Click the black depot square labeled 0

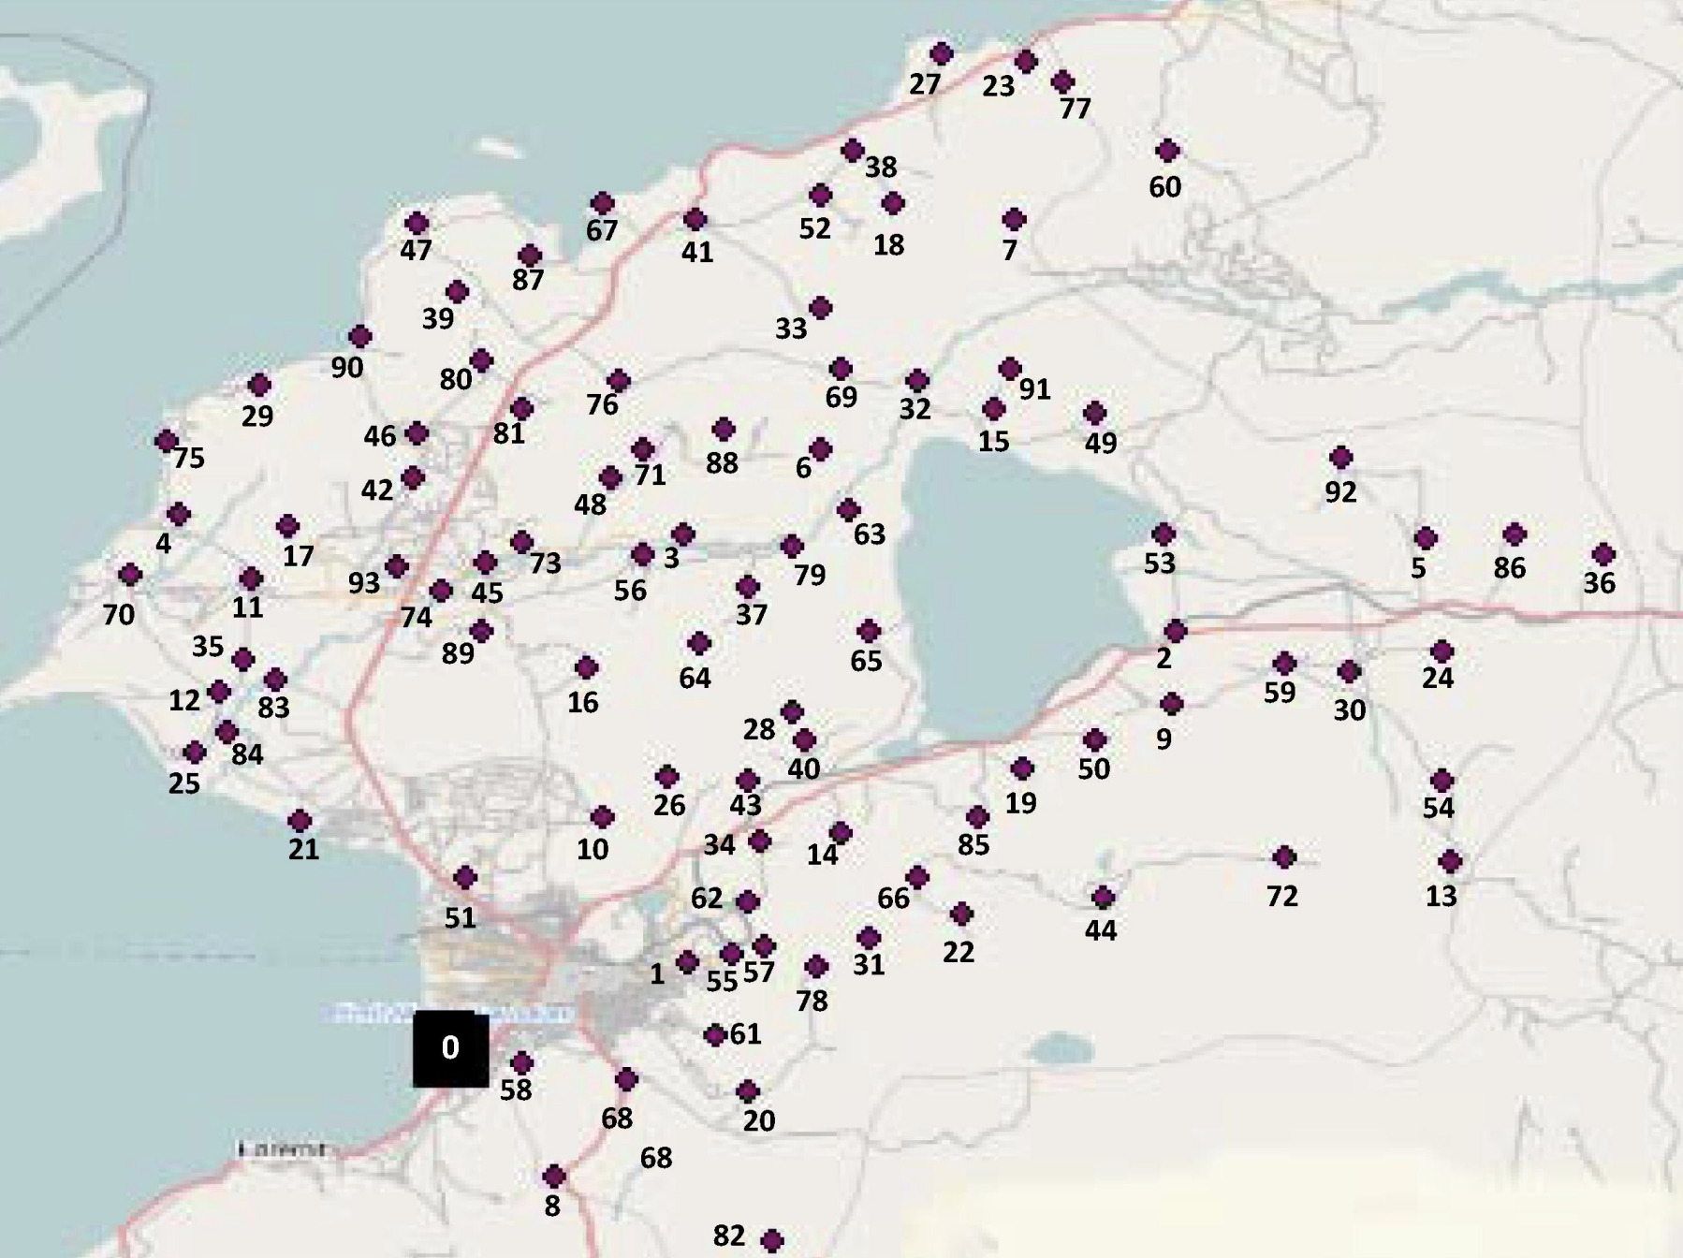450,1048
